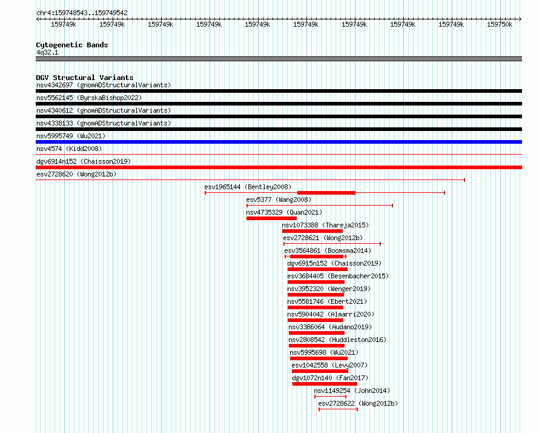539x433 pixels.
Task: Select esv3564861 Boomsma2014 label
Action: point(328,250)
